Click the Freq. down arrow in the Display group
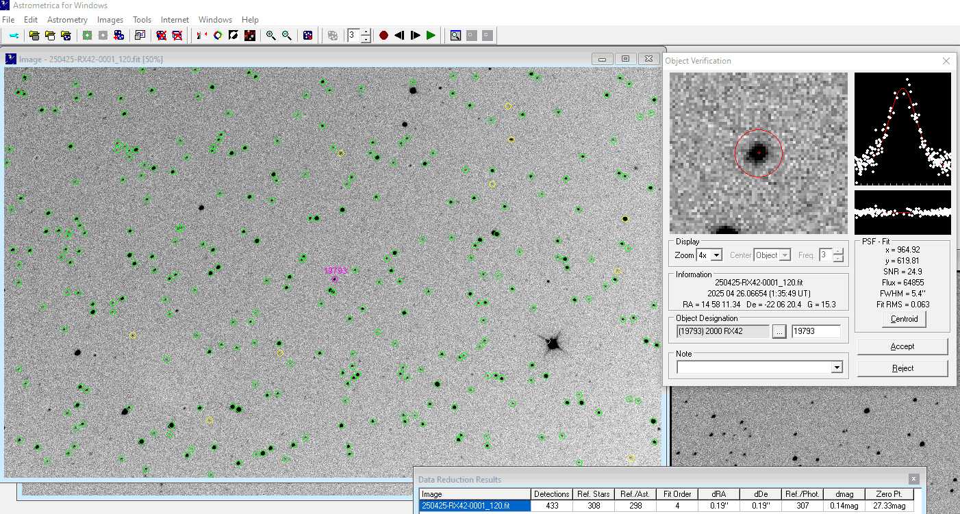Screen dimensions: 960x514 click(839, 259)
